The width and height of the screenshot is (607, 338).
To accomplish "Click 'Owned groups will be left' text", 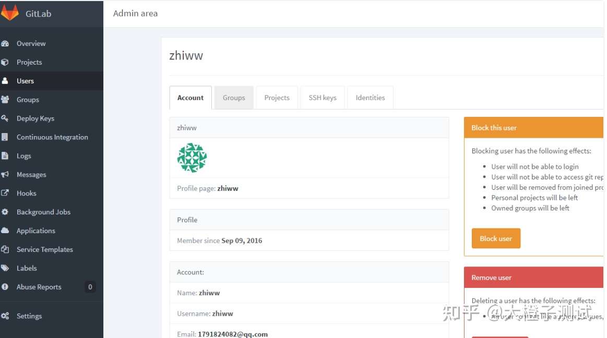I will coord(530,208).
